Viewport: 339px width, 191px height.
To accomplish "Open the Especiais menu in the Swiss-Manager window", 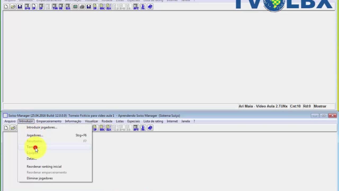I will click(x=133, y=121).
